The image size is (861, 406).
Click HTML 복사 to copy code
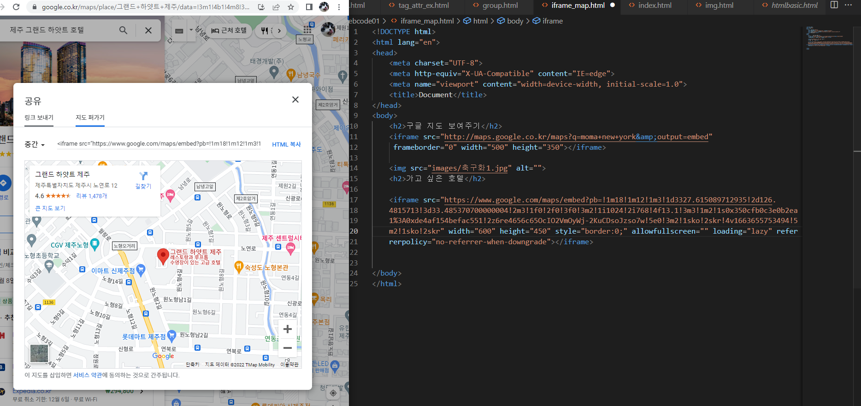(x=286, y=144)
